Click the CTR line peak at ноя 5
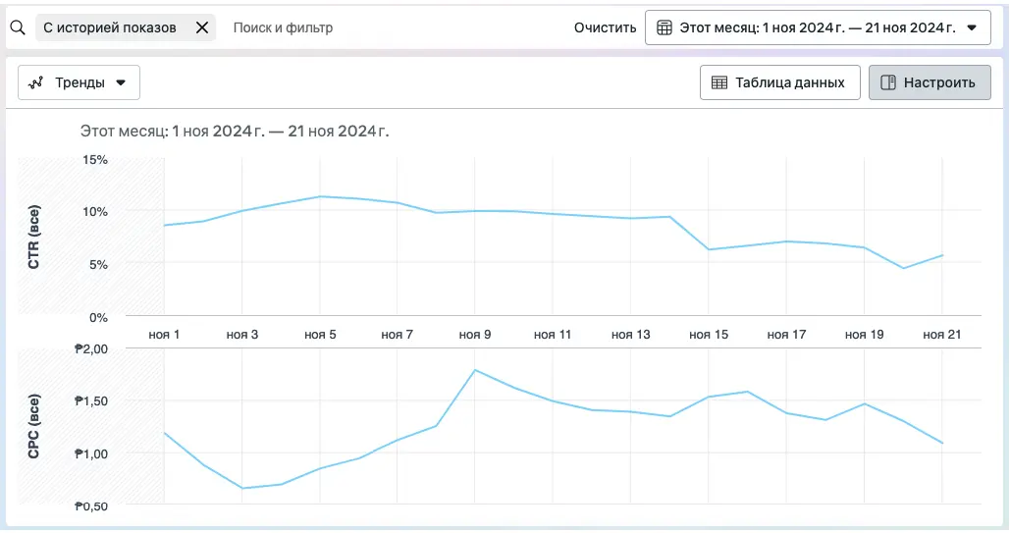This screenshot has height=533, width=1010. 320,196
